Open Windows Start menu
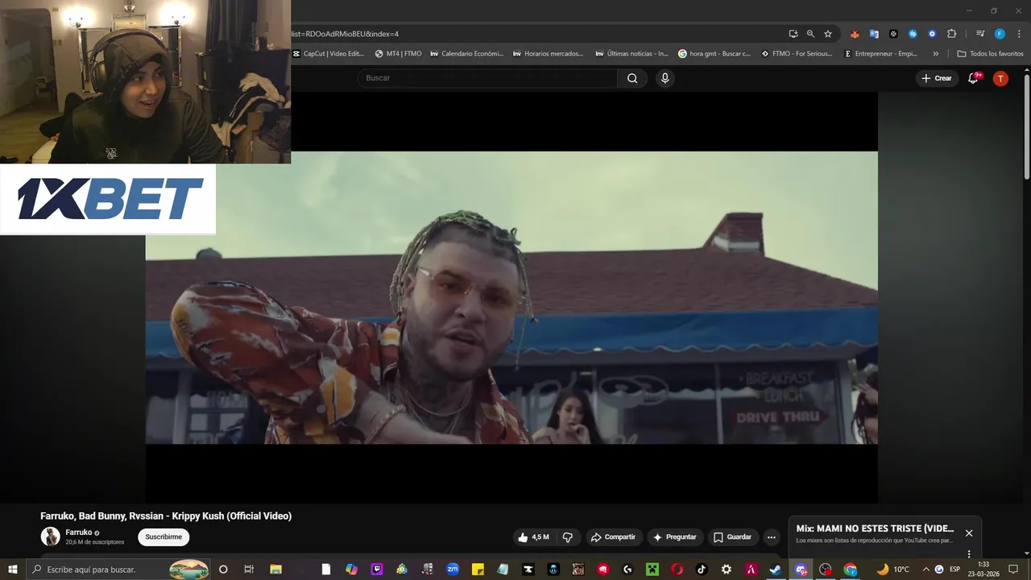 coord(12,570)
